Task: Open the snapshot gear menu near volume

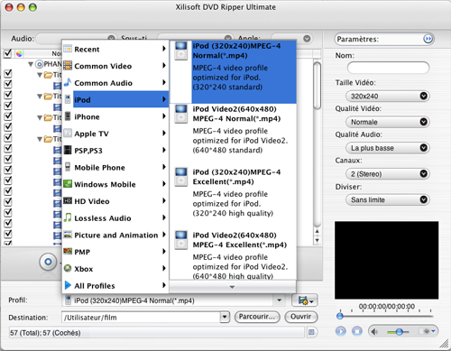Action: coord(428,331)
